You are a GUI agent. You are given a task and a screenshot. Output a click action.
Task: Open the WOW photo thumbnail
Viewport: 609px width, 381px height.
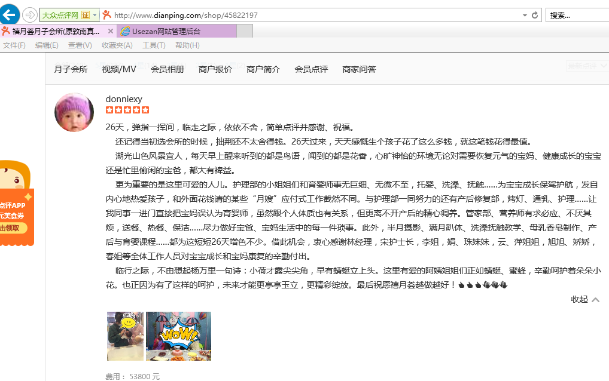point(178,336)
